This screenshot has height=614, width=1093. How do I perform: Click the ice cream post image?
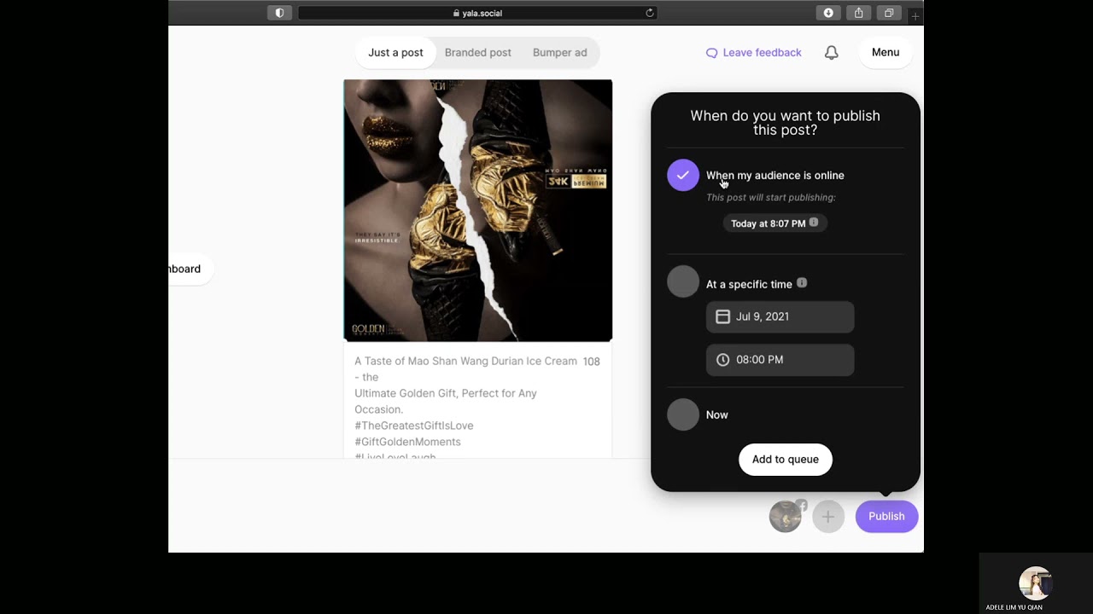478,211
